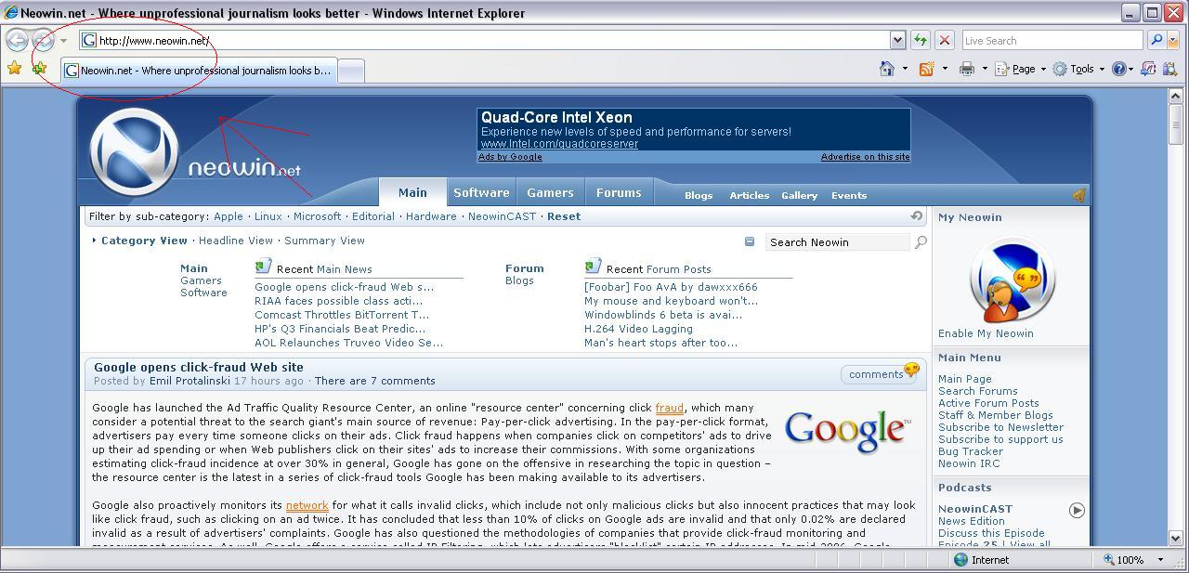Screen dimensions: 1189x573
Task: Select the Forums navigation tab
Action: (x=619, y=192)
